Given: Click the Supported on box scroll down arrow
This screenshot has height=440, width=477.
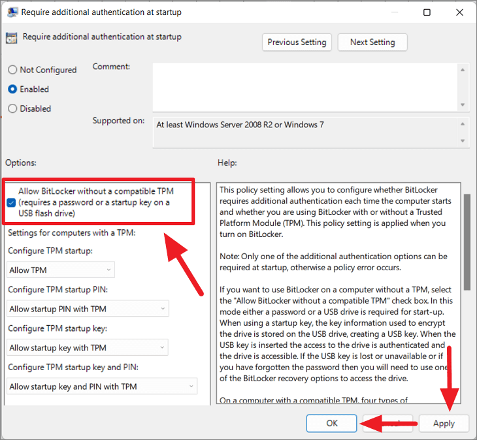Looking at the screenshot, I should click(463, 141).
